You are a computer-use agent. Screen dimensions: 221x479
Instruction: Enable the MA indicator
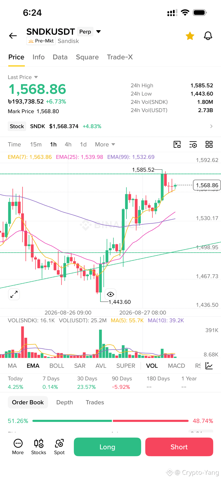point(12,366)
